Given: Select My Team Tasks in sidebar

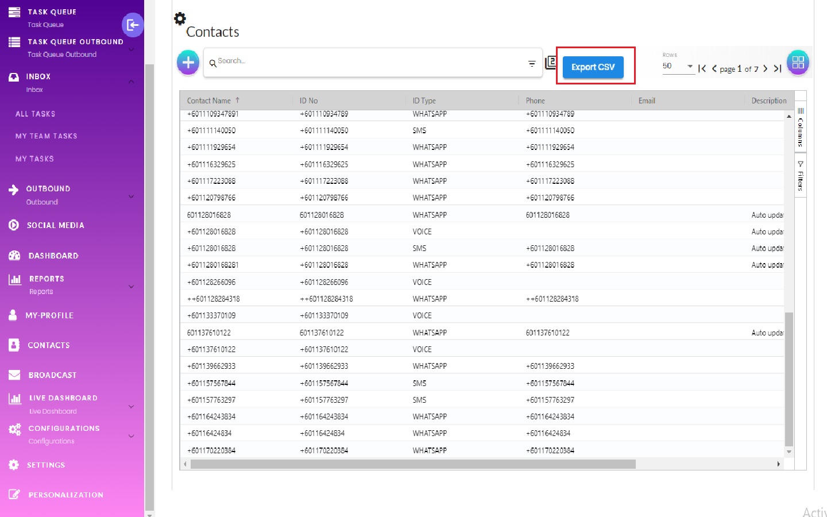Looking at the screenshot, I should [46, 136].
